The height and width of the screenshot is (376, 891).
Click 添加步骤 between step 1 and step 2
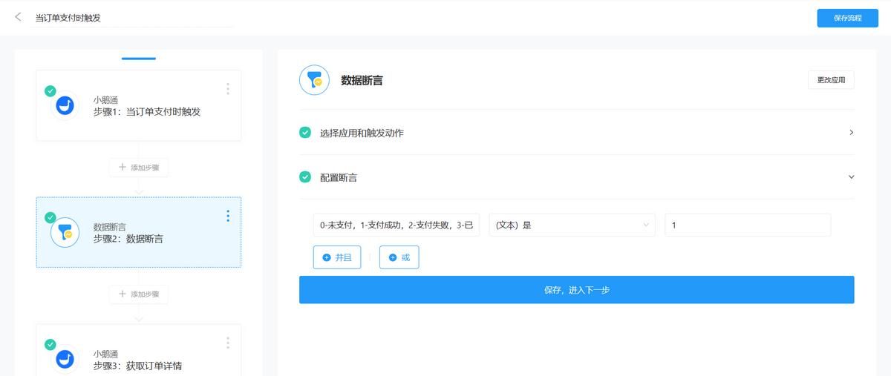click(139, 168)
